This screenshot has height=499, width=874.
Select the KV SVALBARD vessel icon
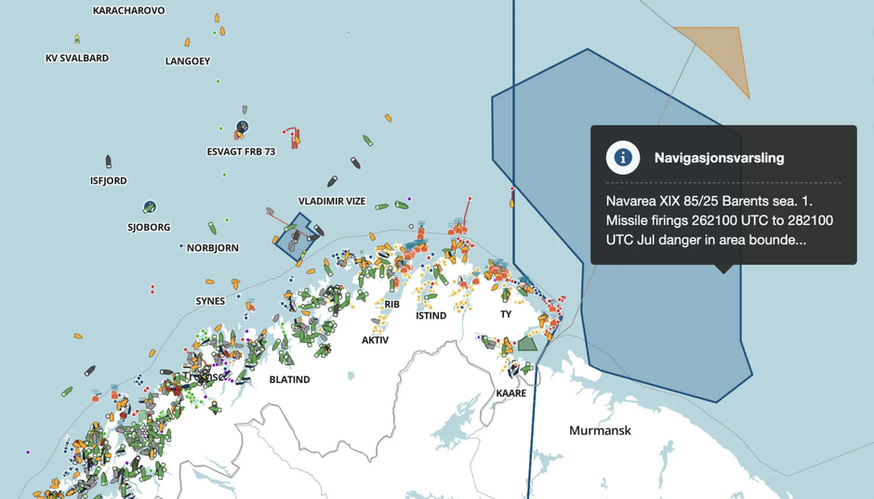[x=77, y=39]
